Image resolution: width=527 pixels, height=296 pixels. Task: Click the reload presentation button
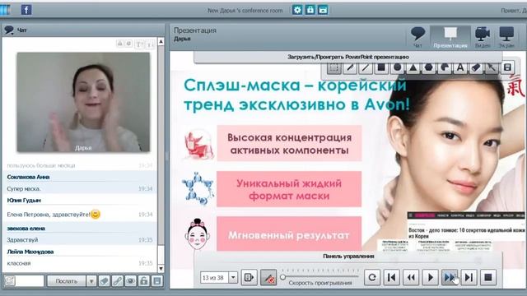[372, 278]
